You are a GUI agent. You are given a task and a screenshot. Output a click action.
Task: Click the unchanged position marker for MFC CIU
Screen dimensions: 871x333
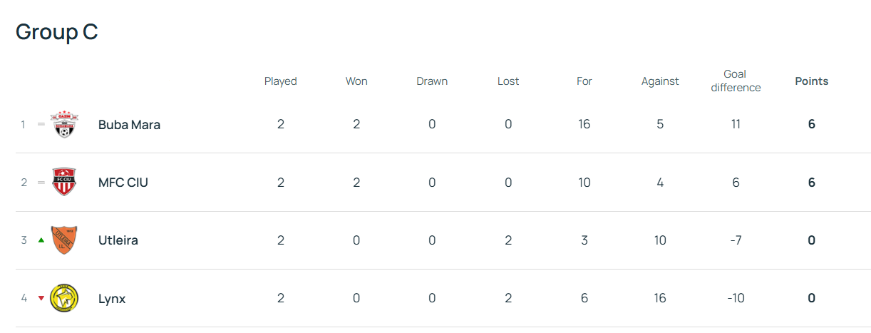click(41, 183)
